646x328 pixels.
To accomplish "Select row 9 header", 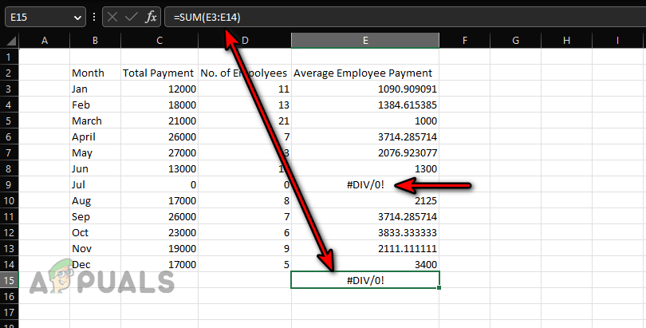I will tap(9, 184).
